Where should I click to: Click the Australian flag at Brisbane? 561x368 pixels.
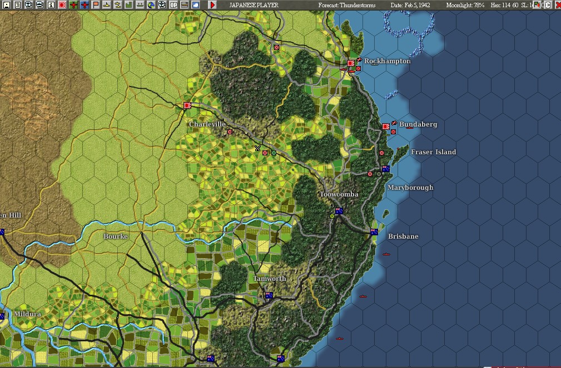(x=374, y=232)
